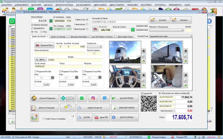Open the Combustível dropdown
Image resolution: width=223 pixels, height=139 pixels.
pos(94,47)
